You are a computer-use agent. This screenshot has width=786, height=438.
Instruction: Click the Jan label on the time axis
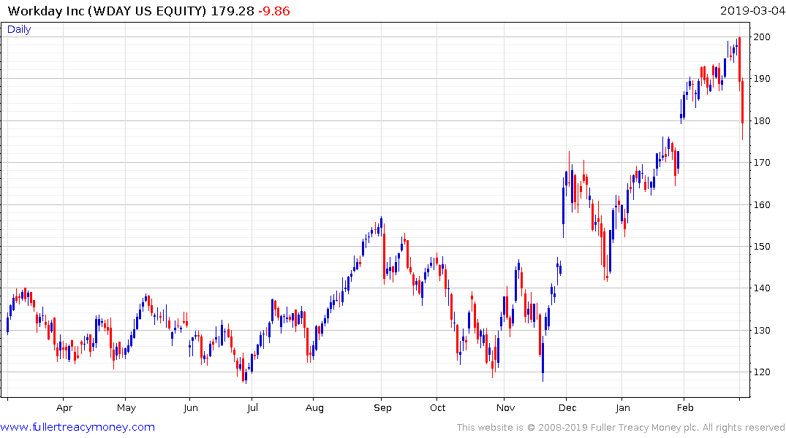[x=622, y=408]
